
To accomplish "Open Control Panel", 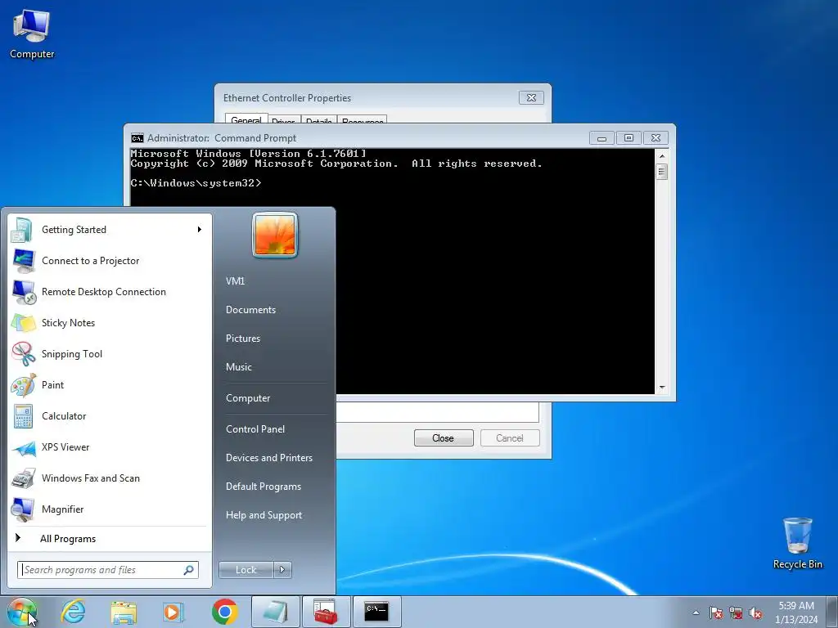I will (x=255, y=428).
